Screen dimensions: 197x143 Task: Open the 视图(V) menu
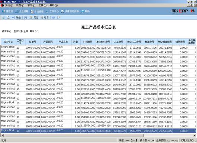[x=20, y=6]
